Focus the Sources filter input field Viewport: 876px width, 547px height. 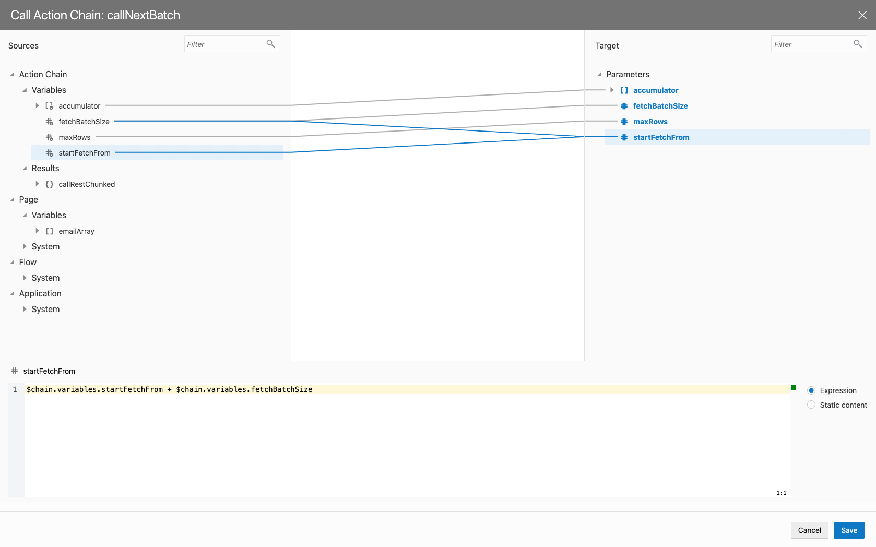[x=224, y=44]
